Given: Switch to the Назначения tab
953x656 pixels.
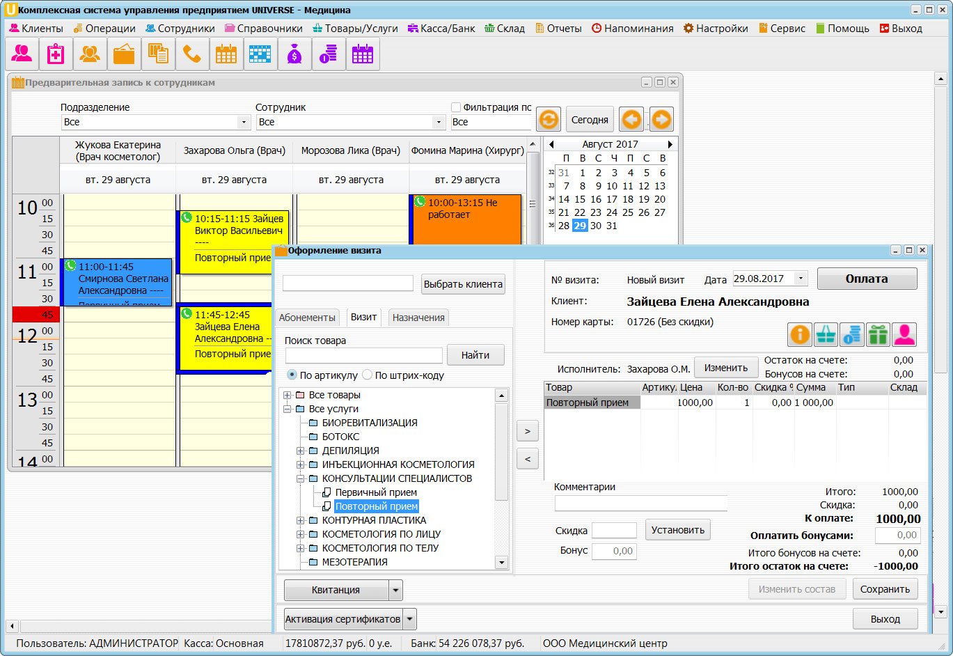Looking at the screenshot, I should (x=418, y=317).
